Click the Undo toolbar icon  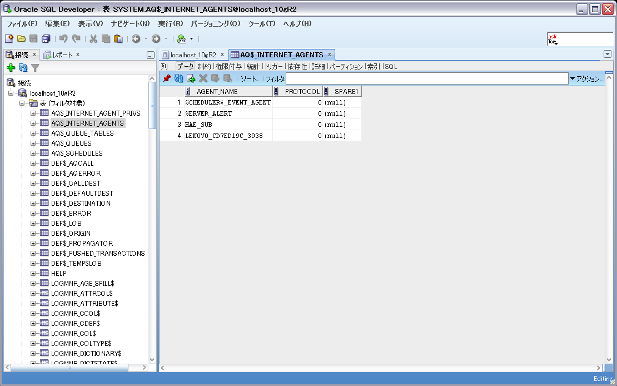pyautogui.click(x=63, y=38)
